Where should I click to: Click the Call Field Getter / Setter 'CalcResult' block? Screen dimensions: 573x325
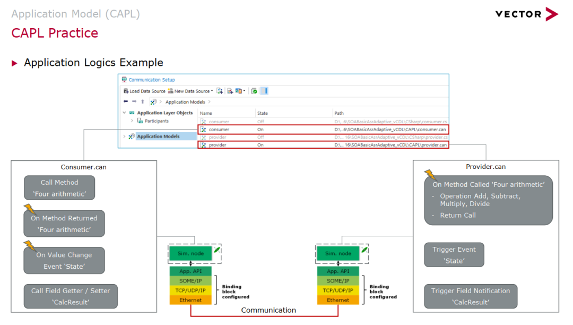tap(71, 296)
